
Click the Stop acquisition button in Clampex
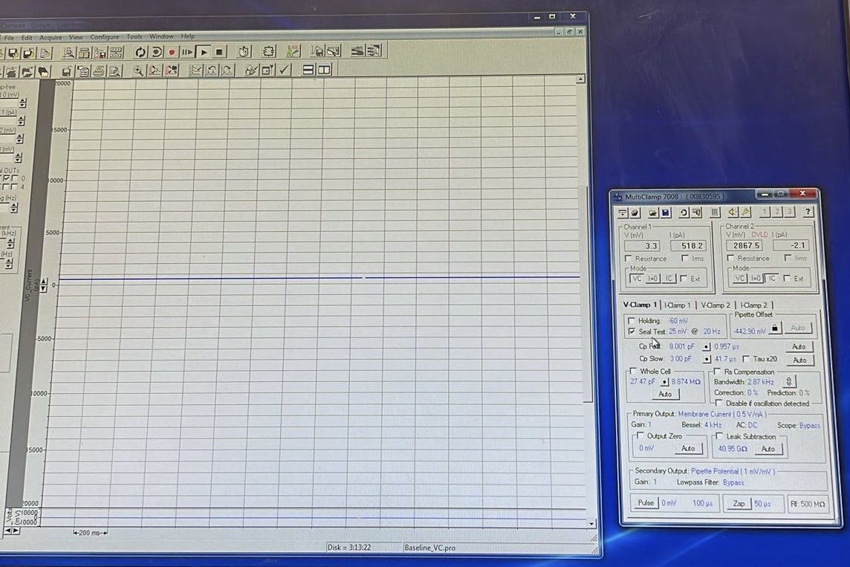219,52
